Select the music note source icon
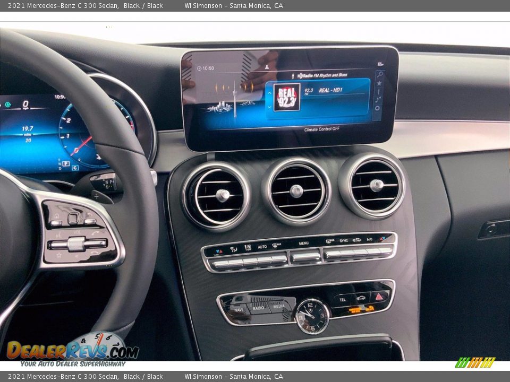Image resolution: width=510 pixels, height=382 pixels. [378, 99]
